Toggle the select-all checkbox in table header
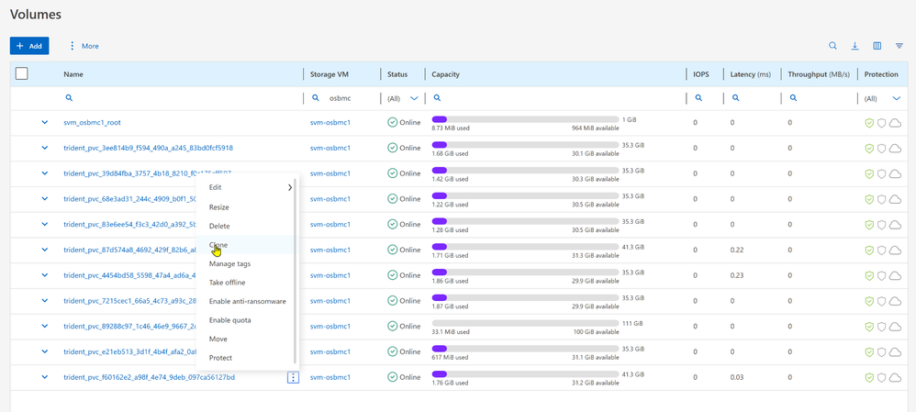The width and height of the screenshot is (916, 412). tap(22, 74)
